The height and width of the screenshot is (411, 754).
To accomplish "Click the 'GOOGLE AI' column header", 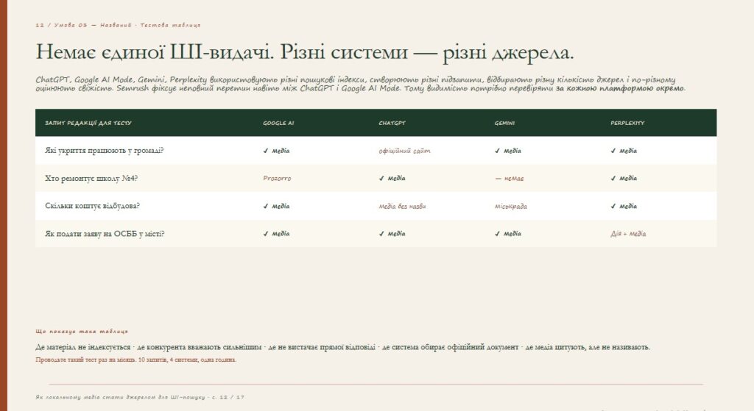I will 278,123.
